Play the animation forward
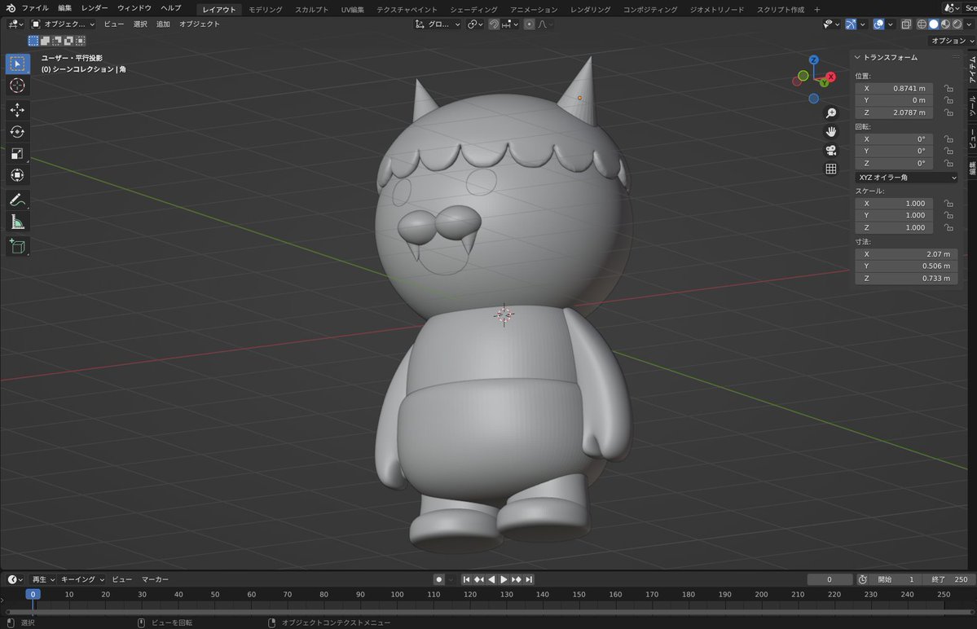 tap(504, 579)
